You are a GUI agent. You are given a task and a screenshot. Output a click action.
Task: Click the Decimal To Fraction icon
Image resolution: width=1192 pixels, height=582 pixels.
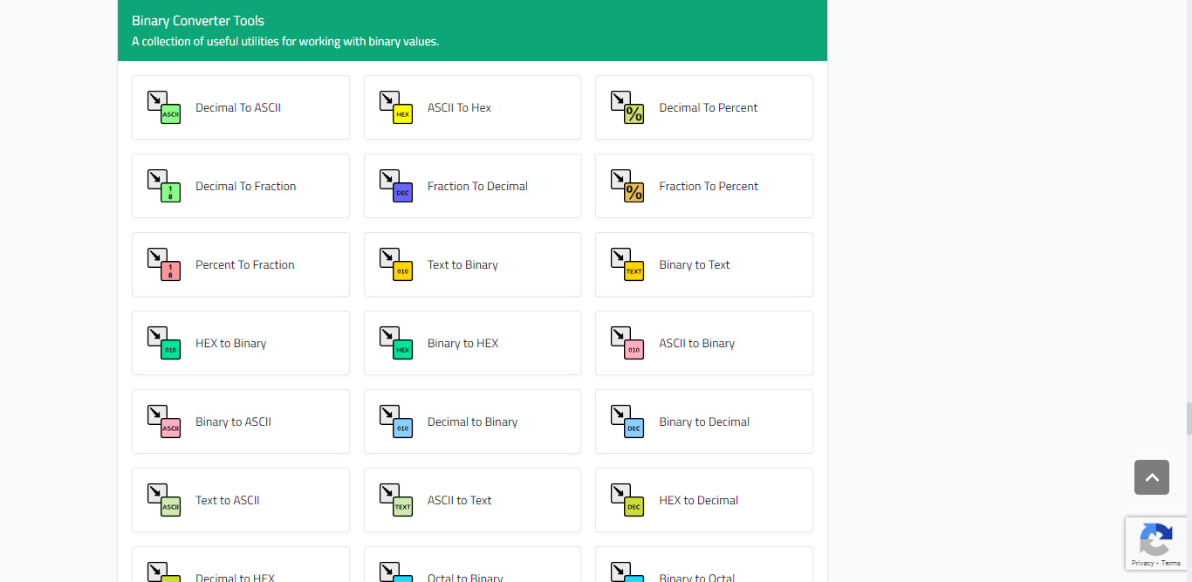coord(164,186)
